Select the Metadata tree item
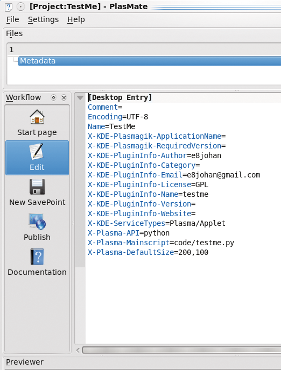Screen dimensions: 281x370 pyautogui.click(x=150, y=61)
